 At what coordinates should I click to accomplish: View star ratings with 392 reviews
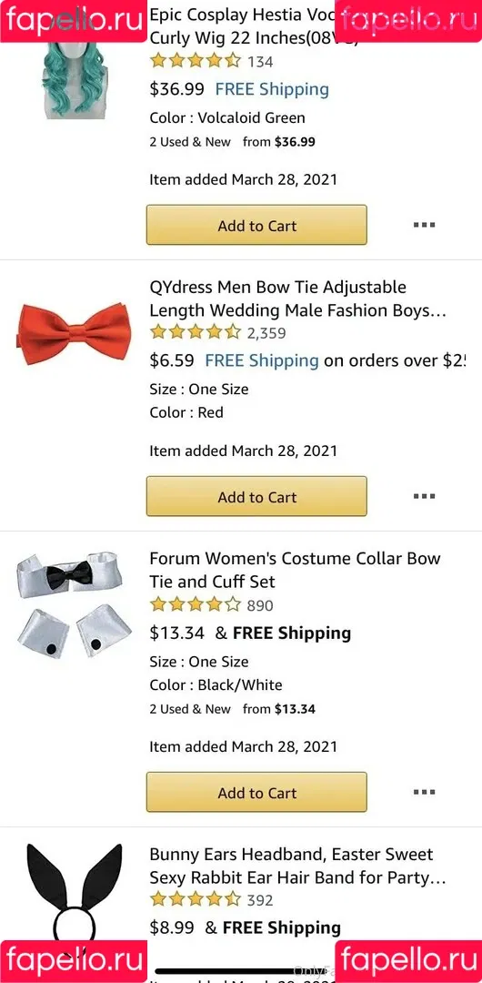click(211, 899)
